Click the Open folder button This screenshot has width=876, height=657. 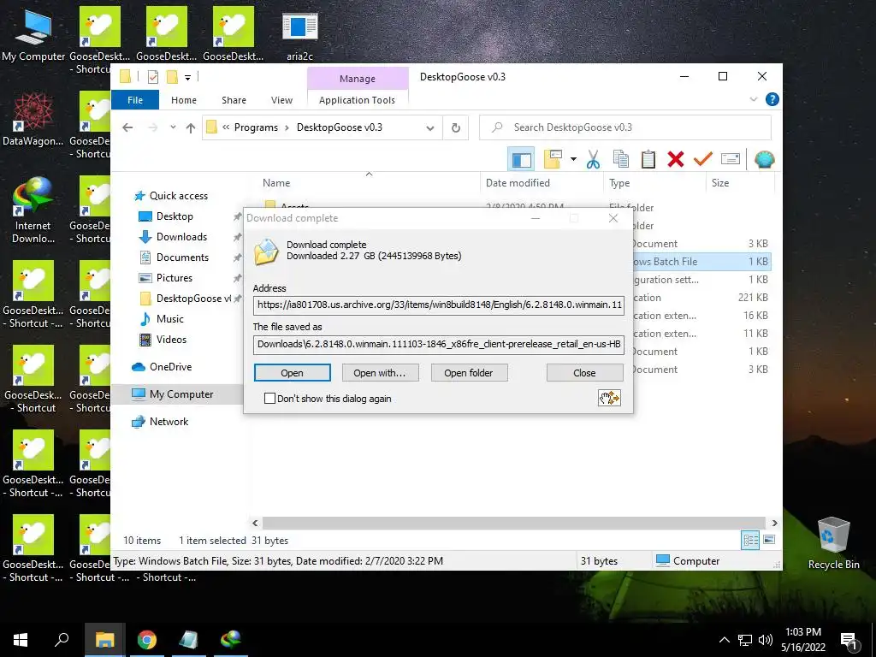coord(469,373)
